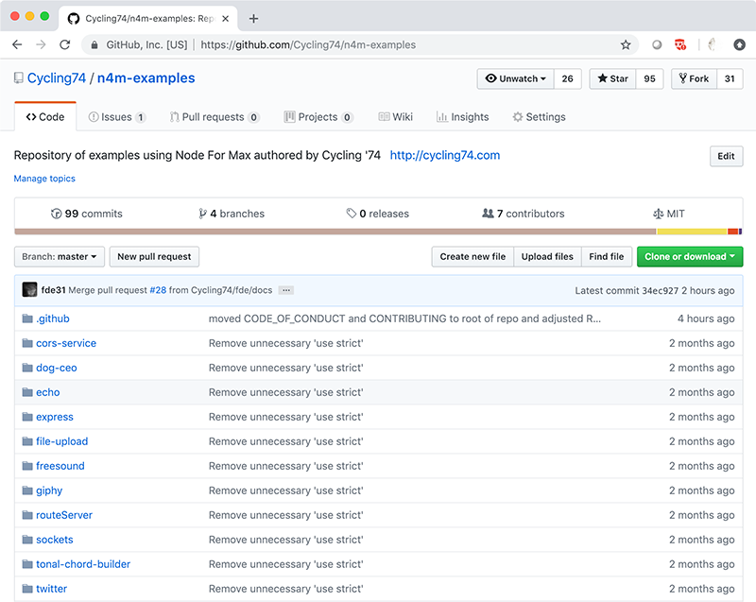Viewport: 756px width, 602px height.
Task: Click the New pull request button
Action: (x=154, y=256)
